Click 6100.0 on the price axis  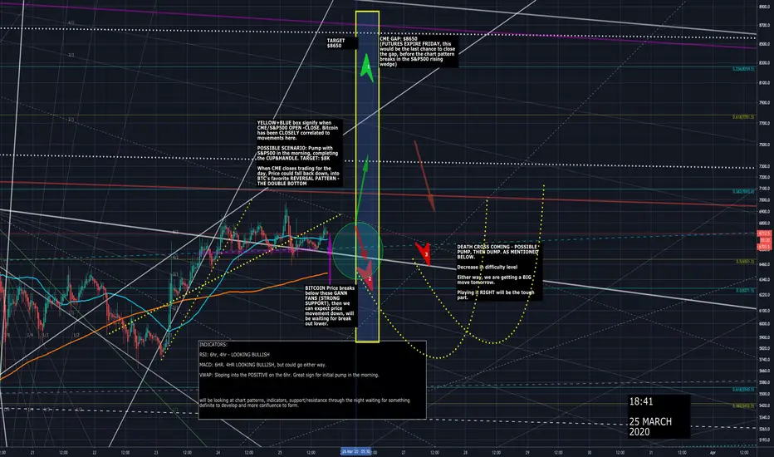(x=764, y=311)
